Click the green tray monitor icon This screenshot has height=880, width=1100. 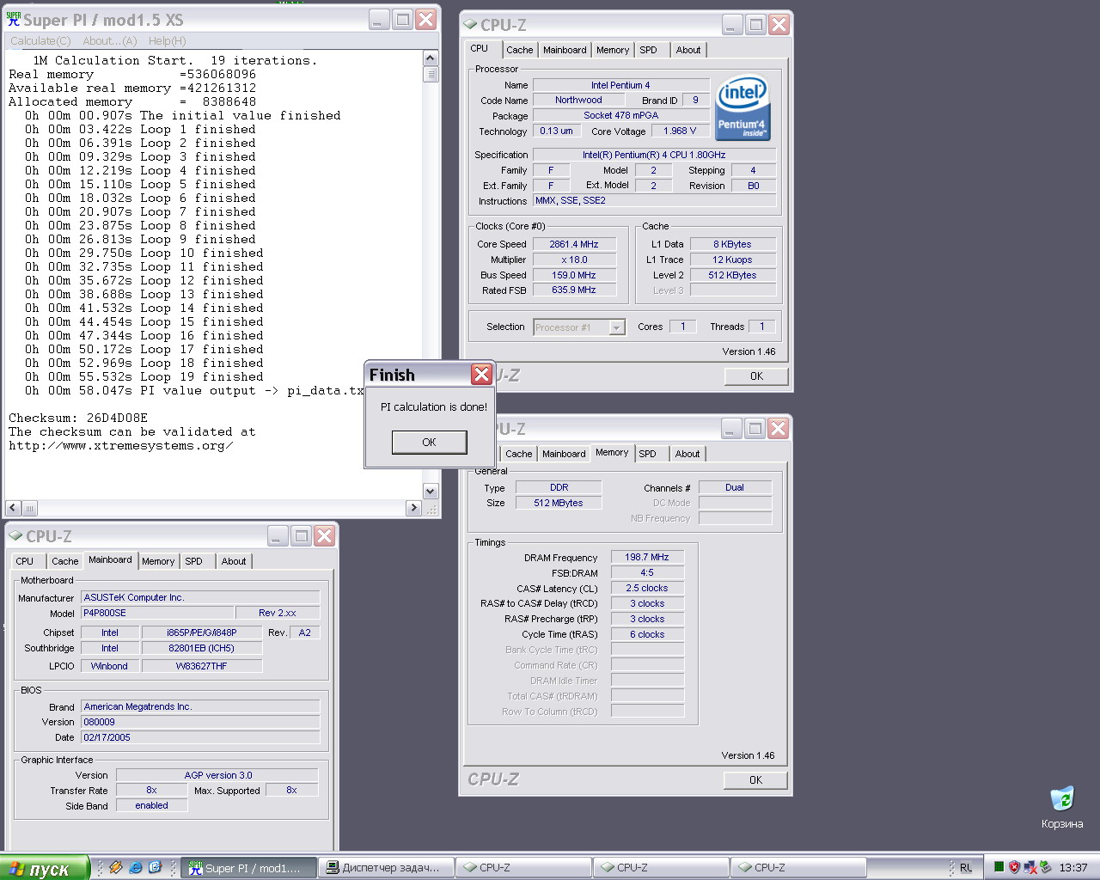pyautogui.click(x=999, y=867)
